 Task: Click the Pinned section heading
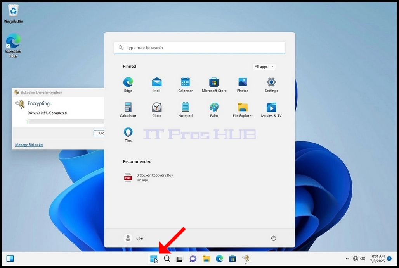point(129,66)
